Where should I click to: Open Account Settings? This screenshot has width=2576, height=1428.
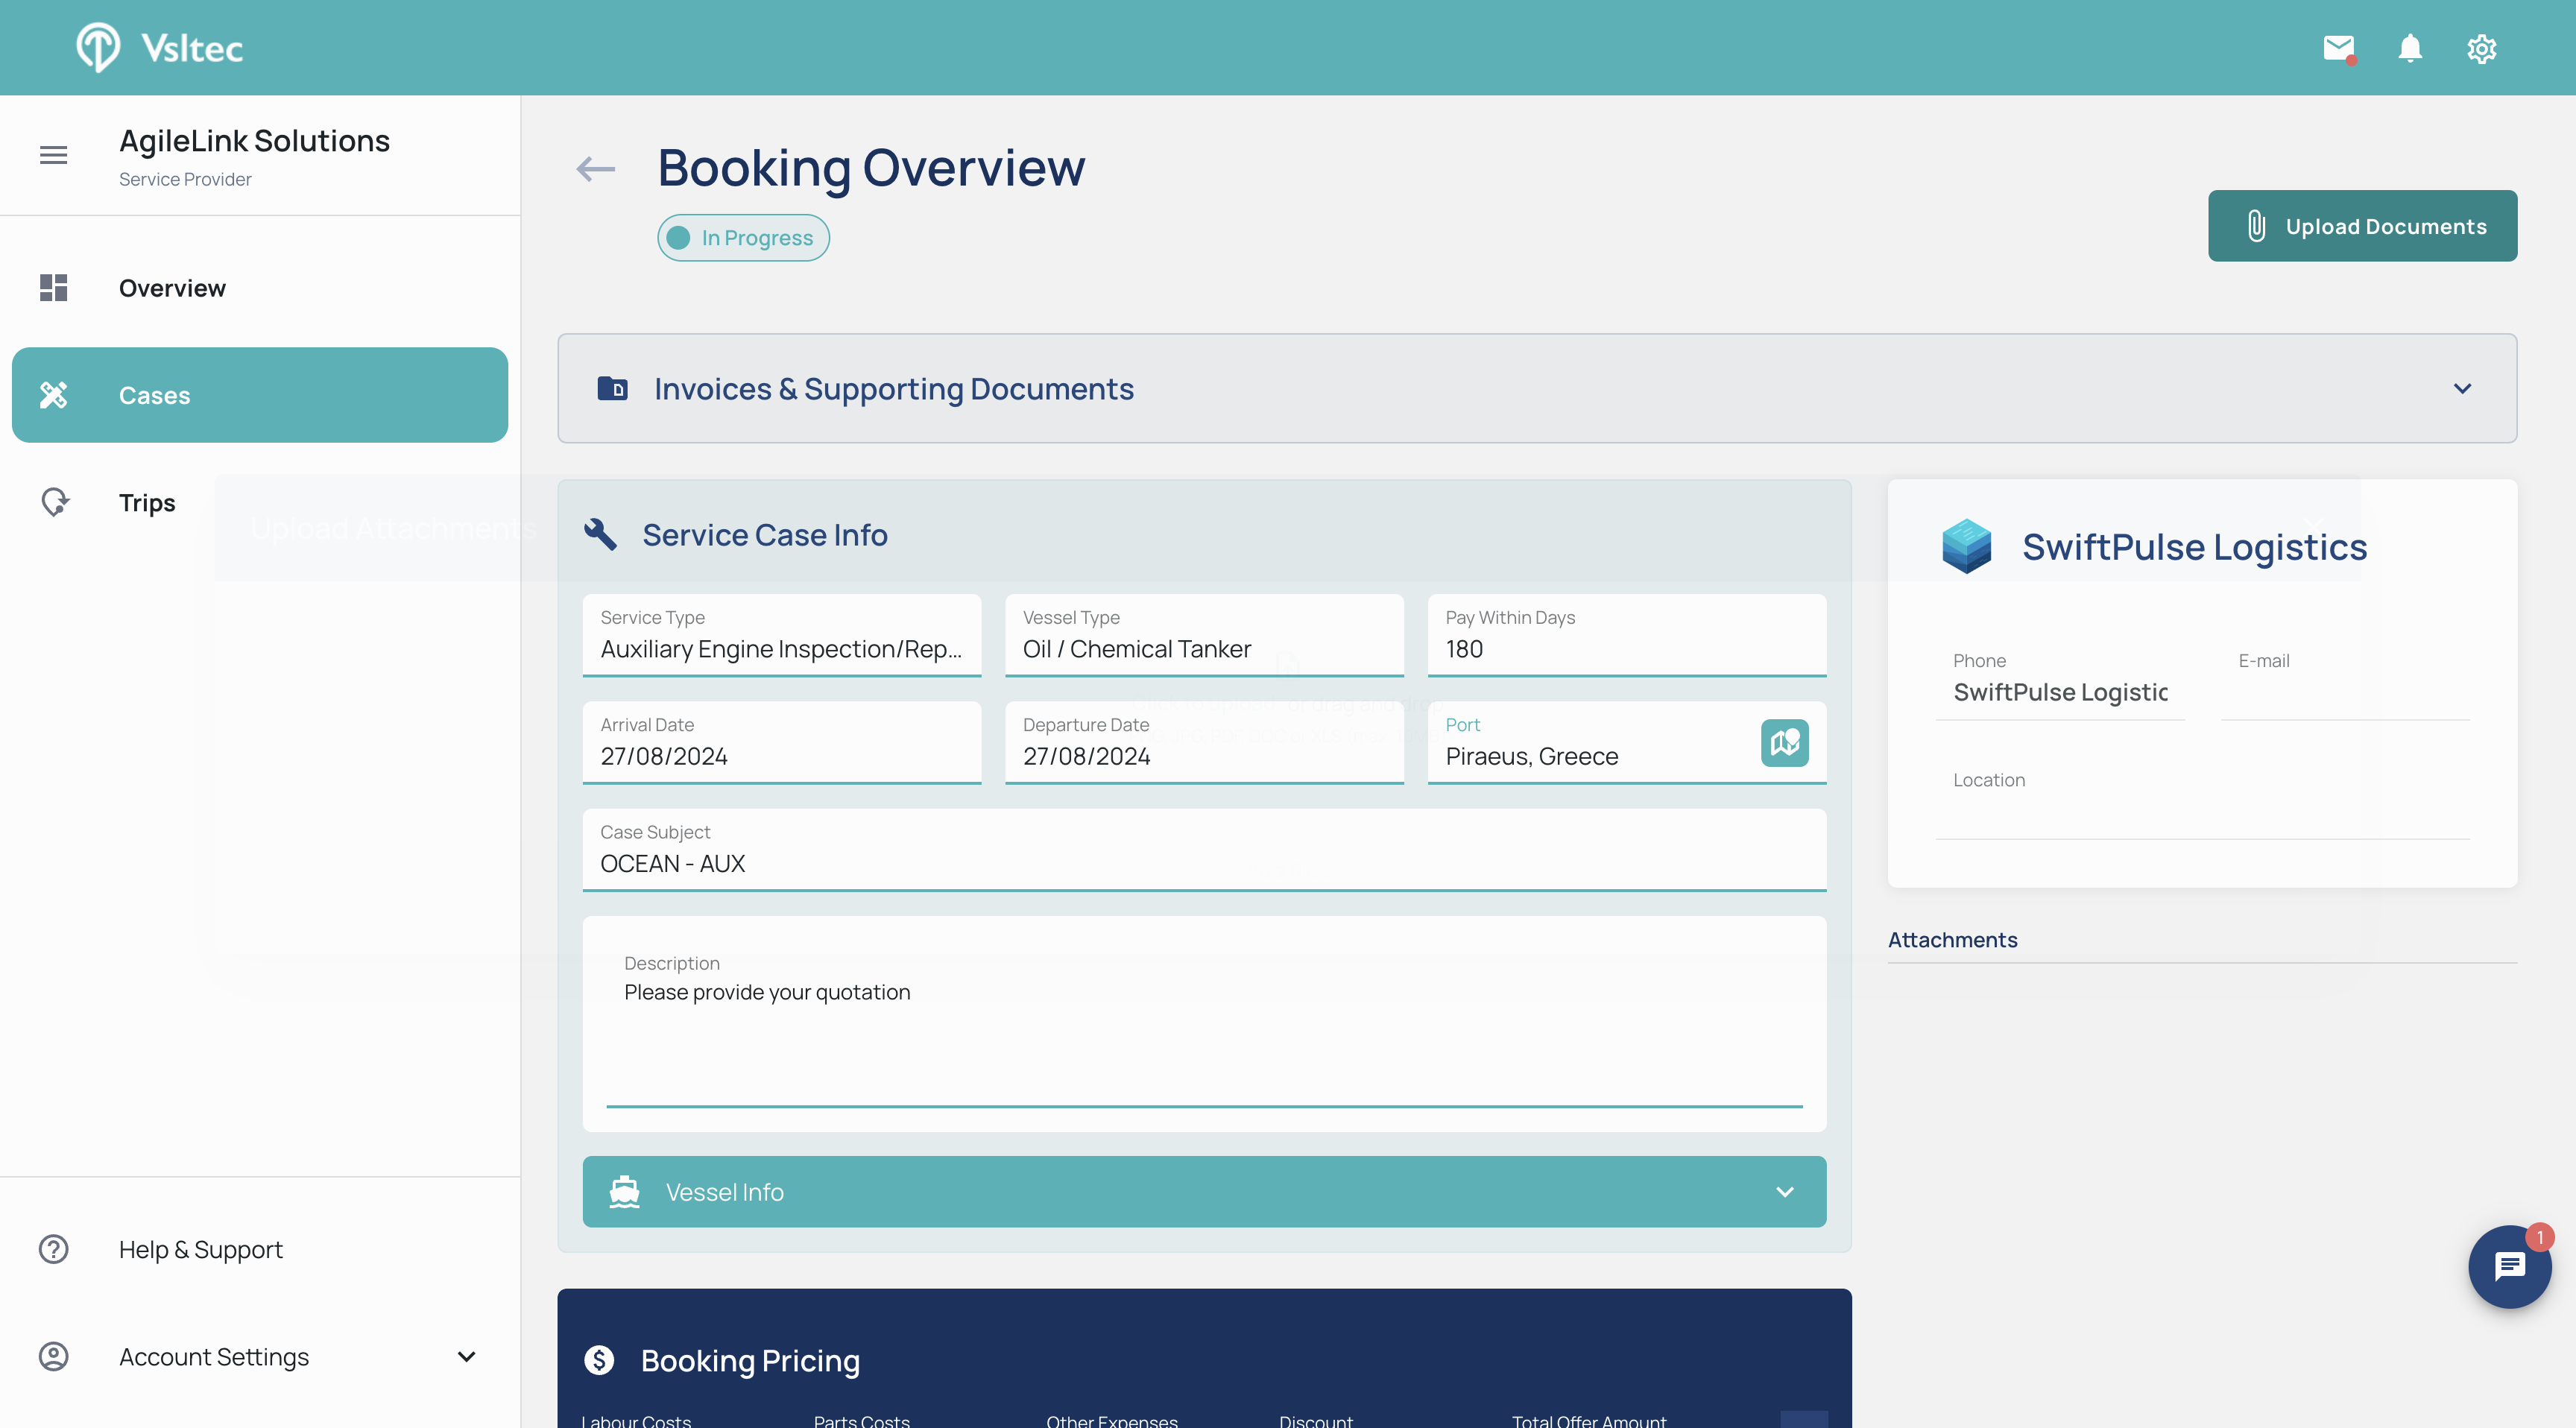(x=260, y=1357)
